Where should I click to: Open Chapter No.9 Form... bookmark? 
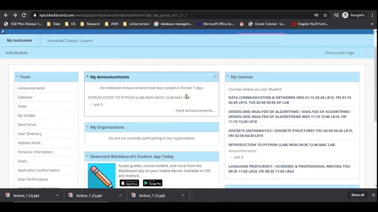(x=309, y=24)
